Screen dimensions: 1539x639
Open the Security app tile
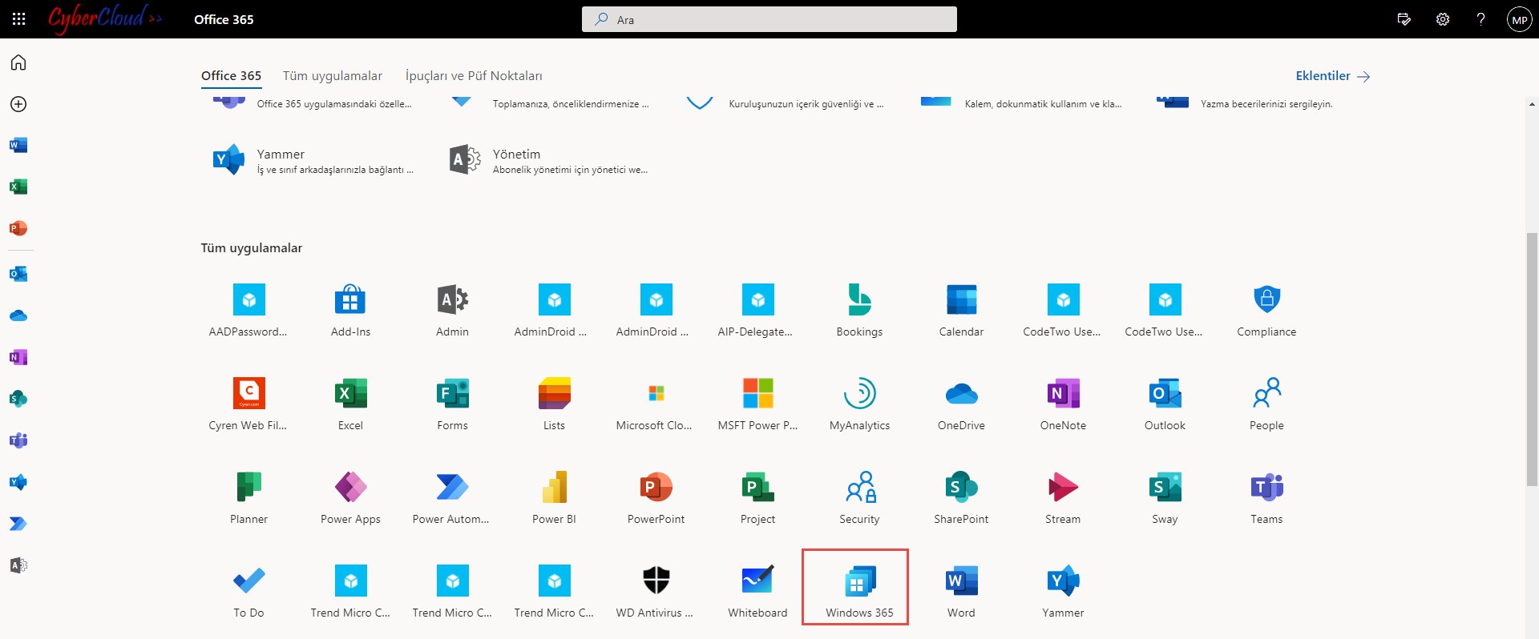(x=859, y=498)
